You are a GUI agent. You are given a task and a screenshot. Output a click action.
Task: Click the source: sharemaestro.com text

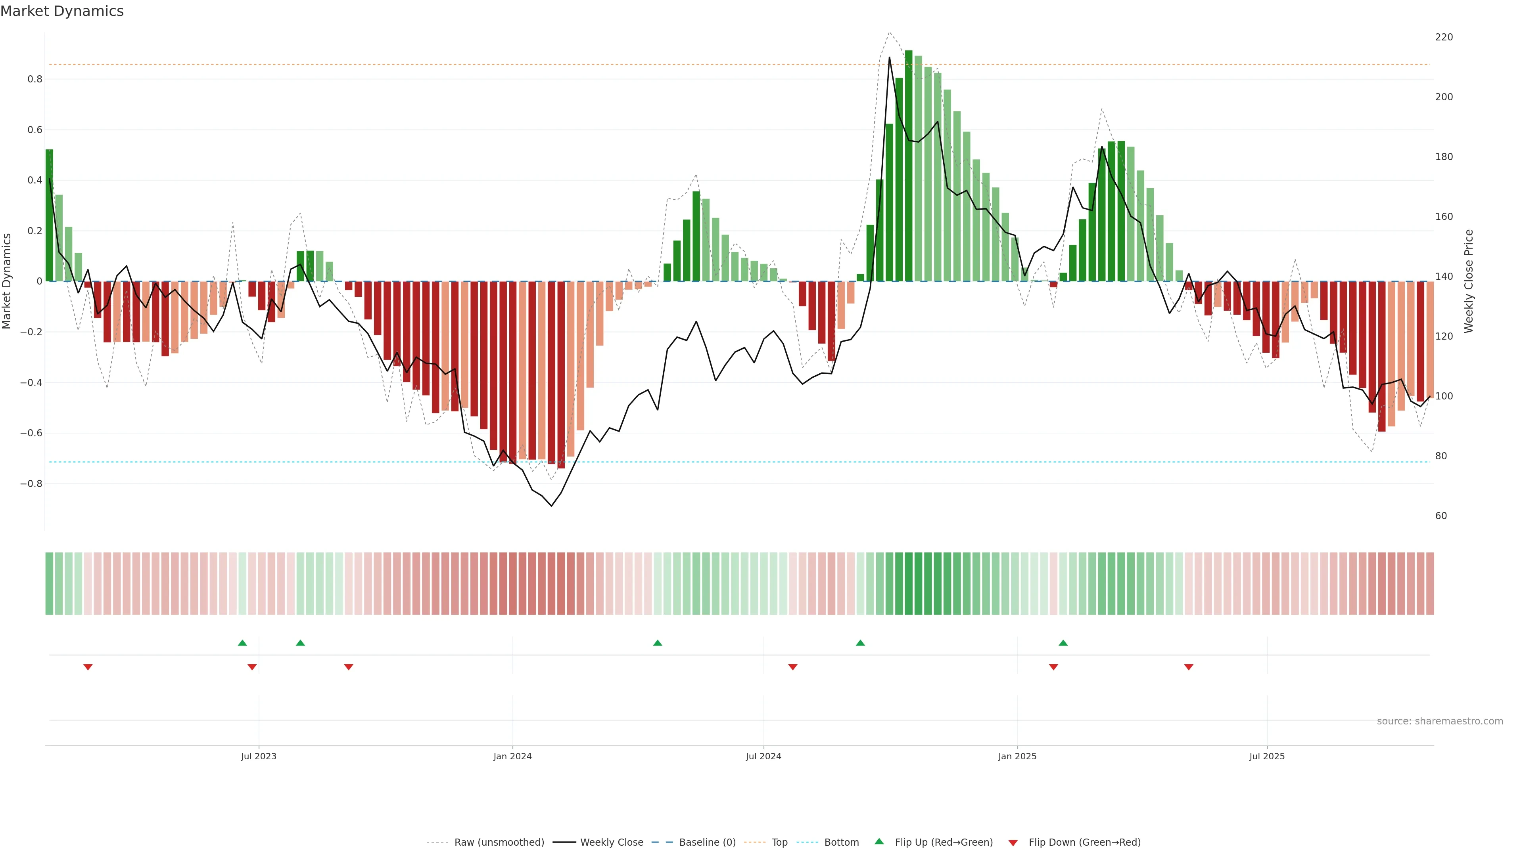click(x=1440, y=721)
